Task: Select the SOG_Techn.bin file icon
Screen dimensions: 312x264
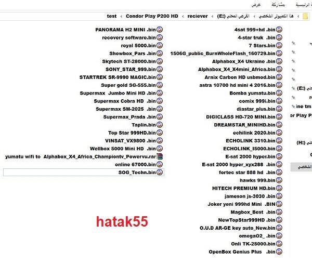Action: [160, 173]
